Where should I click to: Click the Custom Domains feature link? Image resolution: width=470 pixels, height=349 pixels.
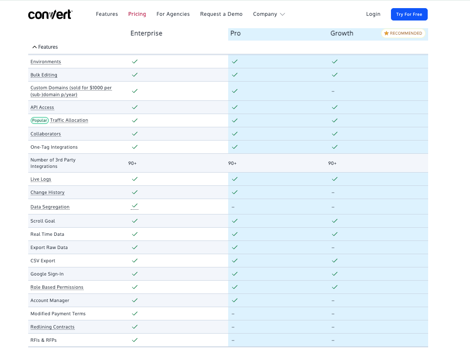71,88
